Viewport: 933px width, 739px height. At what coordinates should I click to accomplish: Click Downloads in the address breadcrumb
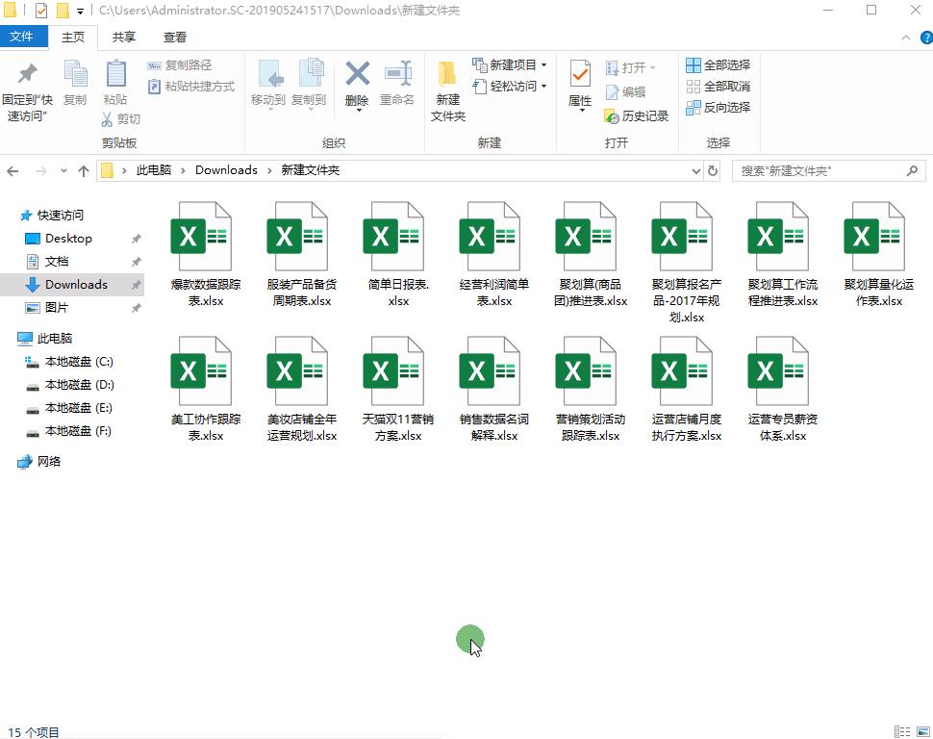pos(226,170)
